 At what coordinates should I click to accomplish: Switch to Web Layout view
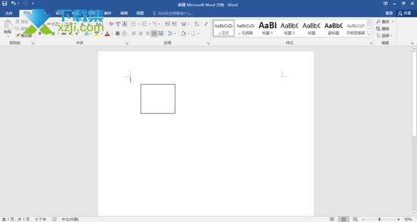click(355, 219)
